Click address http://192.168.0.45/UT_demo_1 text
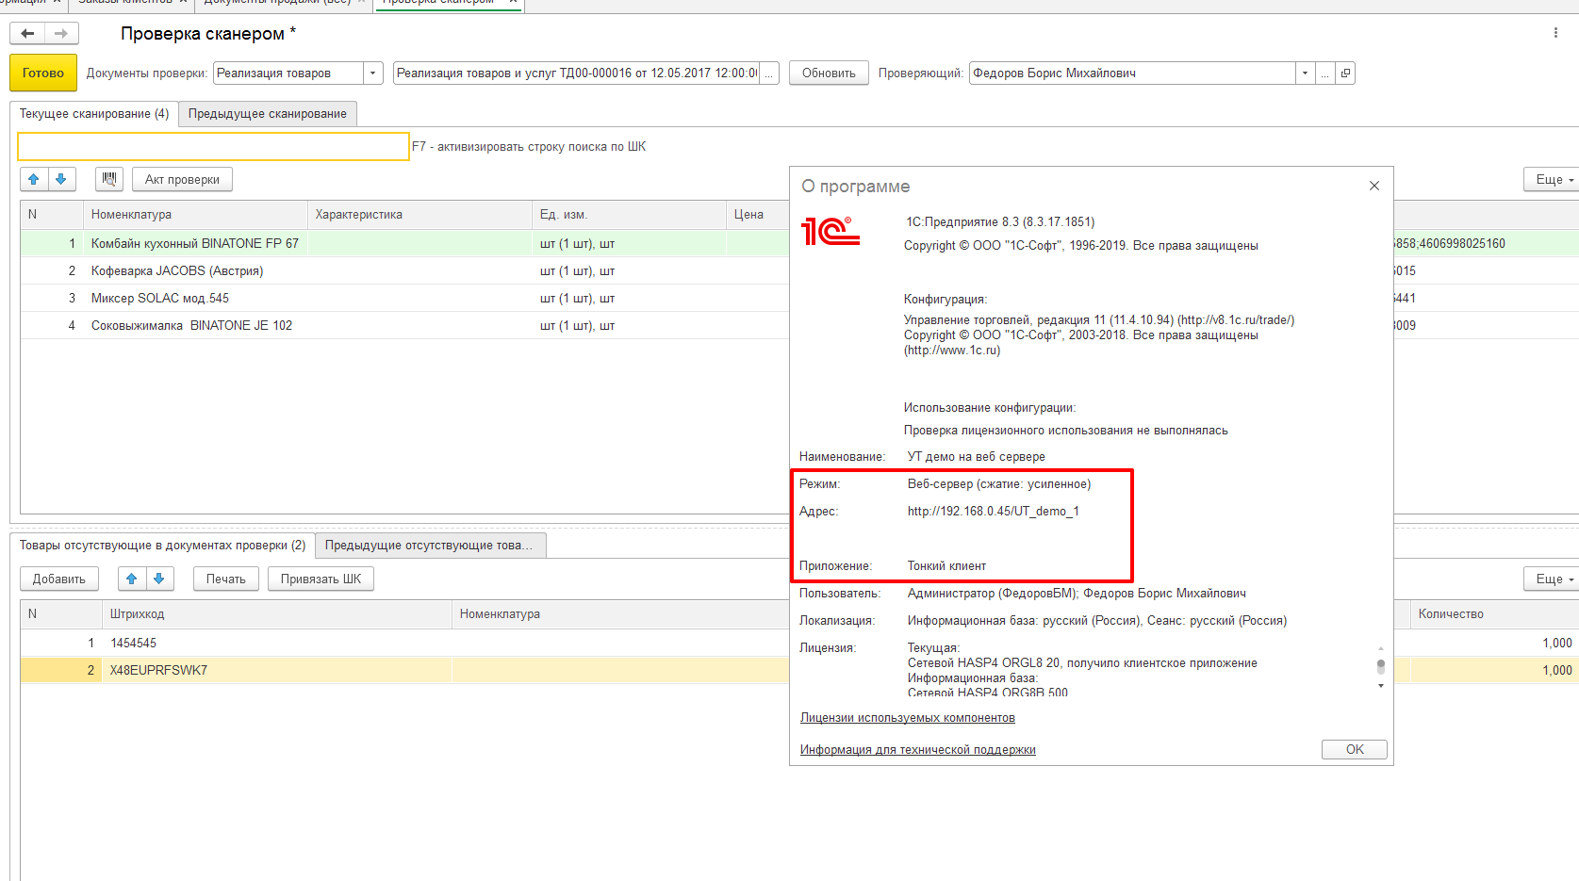The height and width of the screenshot is (881, 1579). [994, 511]
